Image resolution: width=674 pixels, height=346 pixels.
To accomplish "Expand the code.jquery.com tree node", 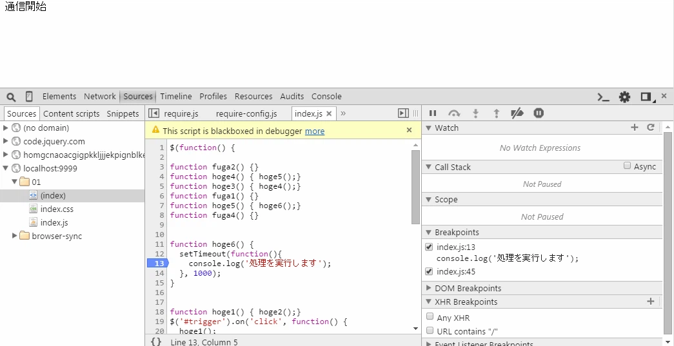I will point(6,141).
